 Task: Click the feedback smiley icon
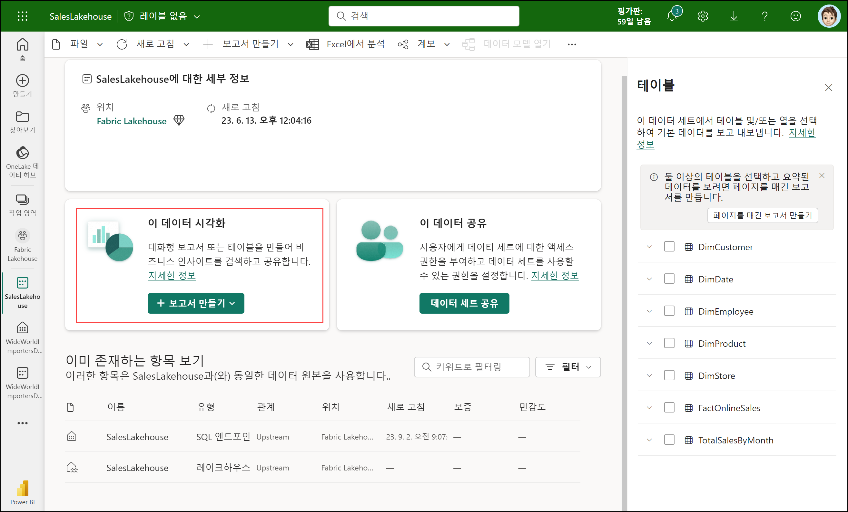795,16
